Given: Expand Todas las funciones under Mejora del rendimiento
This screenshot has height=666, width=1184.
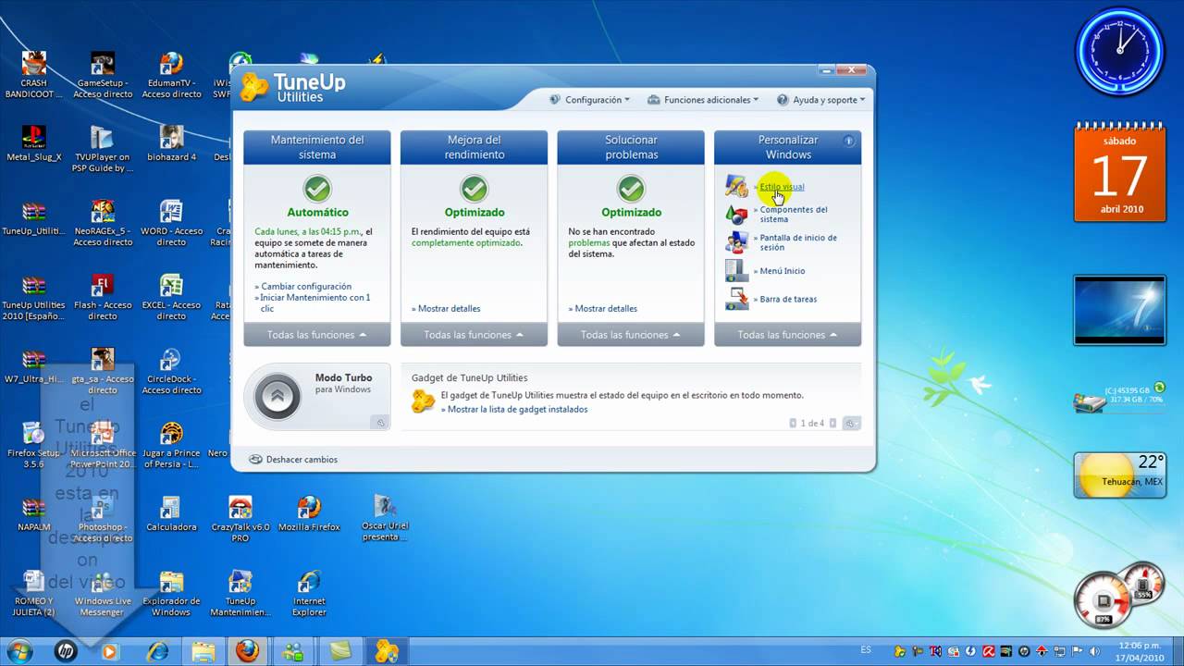Looking at the screenshot, I should point(475,335).
